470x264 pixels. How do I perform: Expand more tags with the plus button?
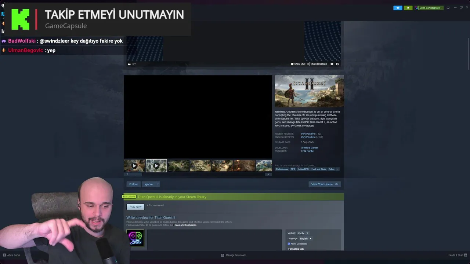click(338, 169)
